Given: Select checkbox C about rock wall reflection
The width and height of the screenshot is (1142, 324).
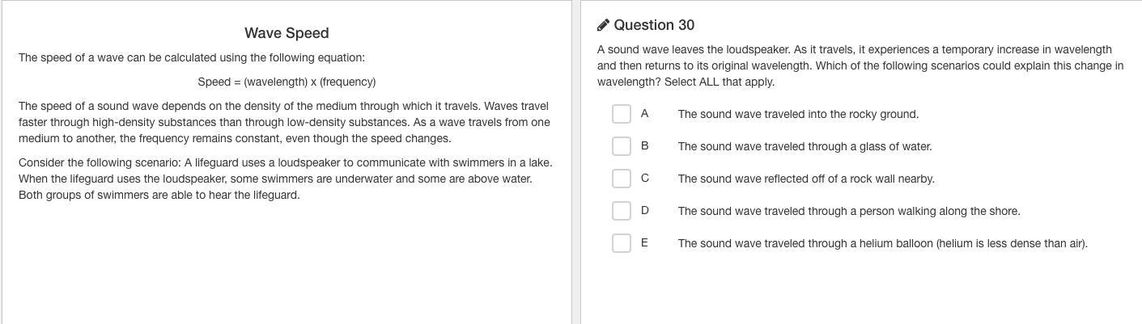Looking at the screenshot, I should 622,179.
